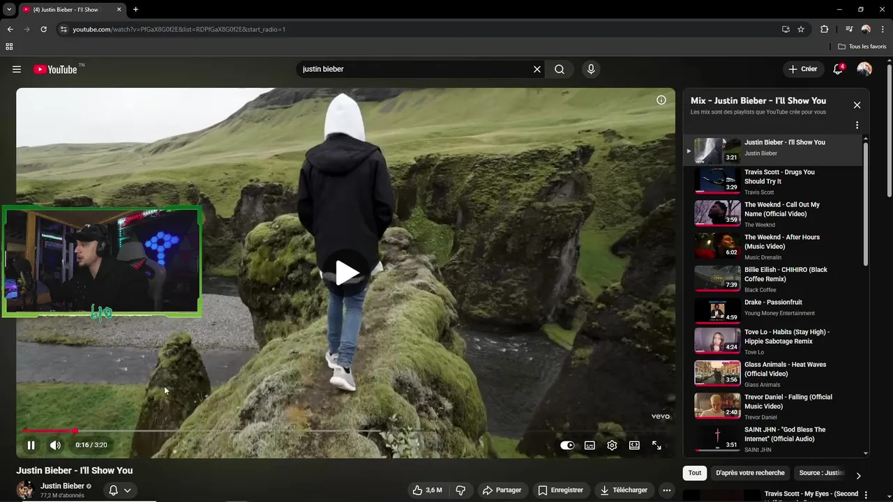Click the page vertical scrollbar
Viewport: 893px width, 502px height.
click(x=889, y=131)
